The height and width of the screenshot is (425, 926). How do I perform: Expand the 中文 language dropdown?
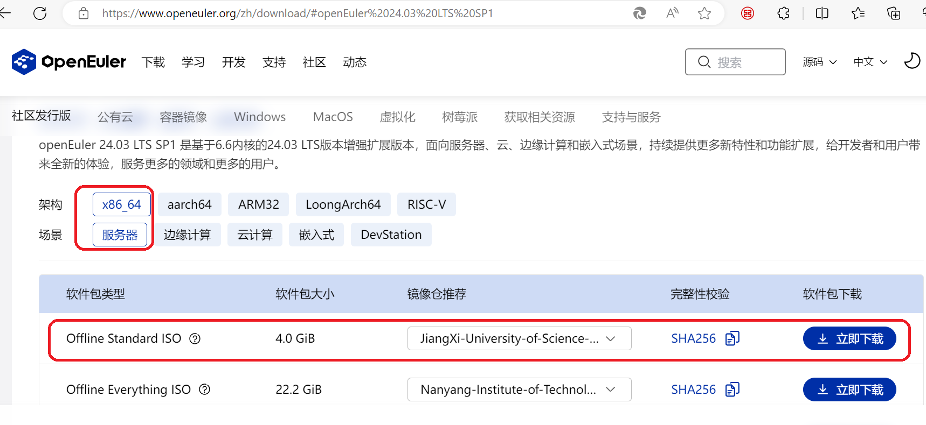pyautogui.click(x=870, y=62)
